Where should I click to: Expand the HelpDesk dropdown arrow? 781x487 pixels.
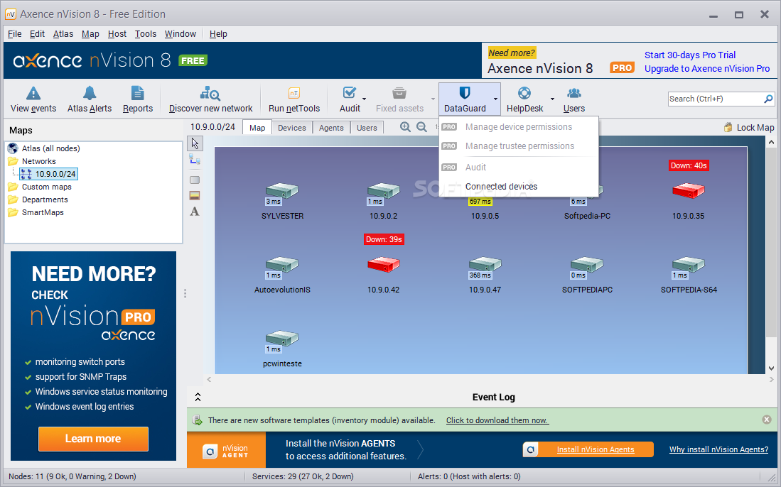coord(552,99)
